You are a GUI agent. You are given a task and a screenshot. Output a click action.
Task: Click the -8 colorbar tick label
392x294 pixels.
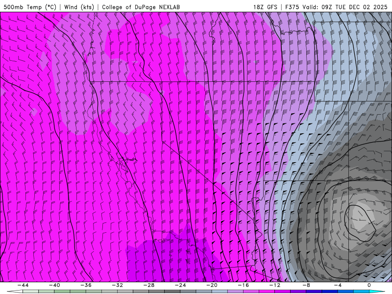pyautogui.click(x=307, y=285)
